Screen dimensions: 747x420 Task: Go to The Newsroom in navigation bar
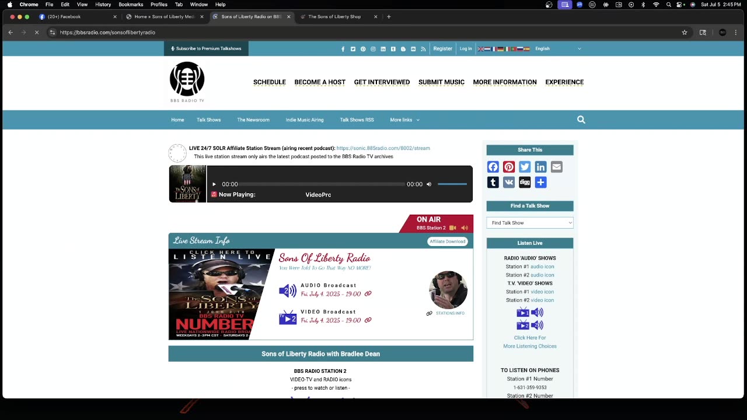(x=253, y=120)
